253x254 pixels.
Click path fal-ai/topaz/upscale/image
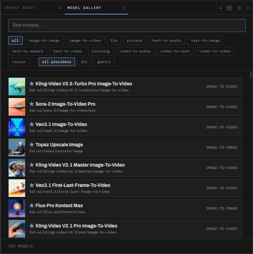pos(56,151)
